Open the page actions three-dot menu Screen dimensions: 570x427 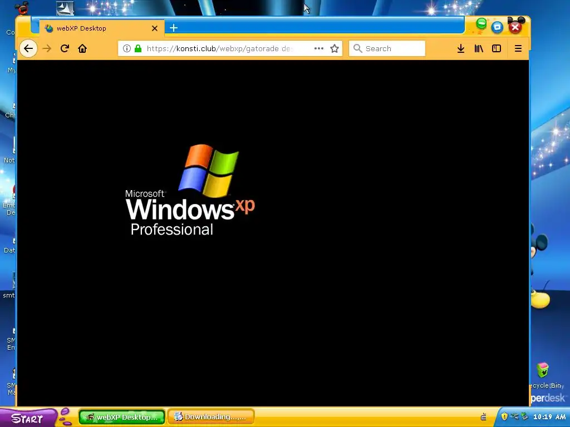(319, 49)
